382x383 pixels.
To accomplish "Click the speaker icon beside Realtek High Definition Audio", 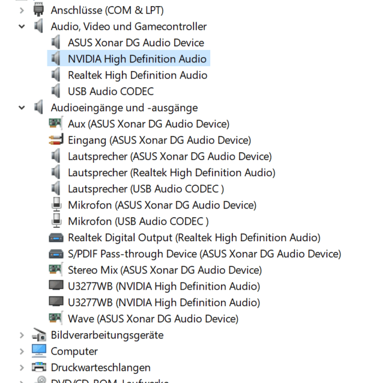I will point(56,75).
